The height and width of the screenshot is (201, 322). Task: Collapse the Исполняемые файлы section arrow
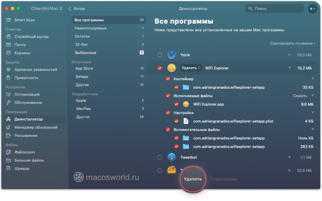(x=313, y=95)
